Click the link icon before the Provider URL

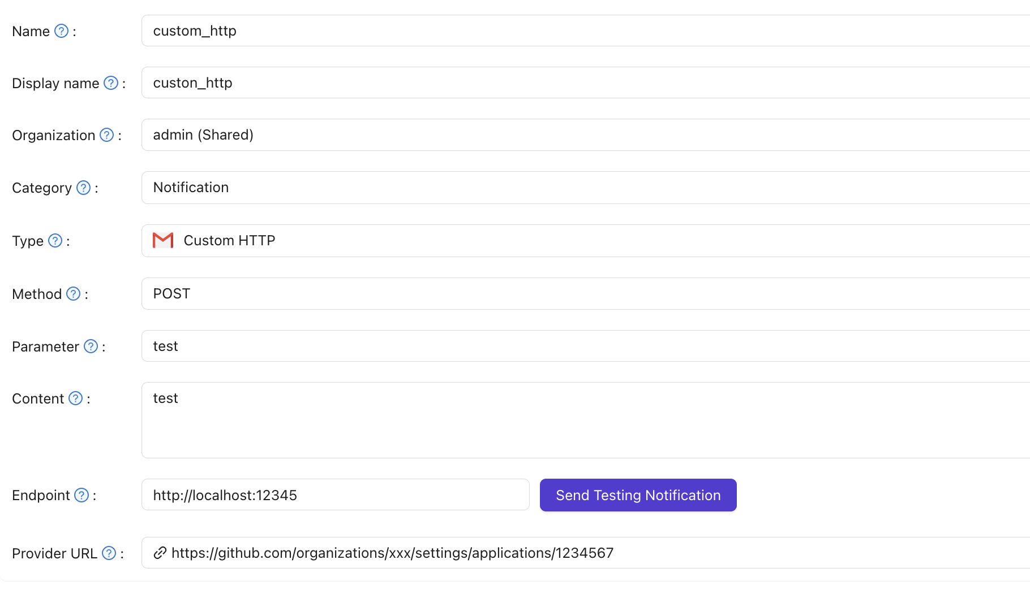pos(159,553)
